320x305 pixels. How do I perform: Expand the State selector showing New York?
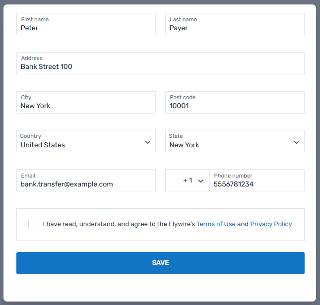coord(228,142)
